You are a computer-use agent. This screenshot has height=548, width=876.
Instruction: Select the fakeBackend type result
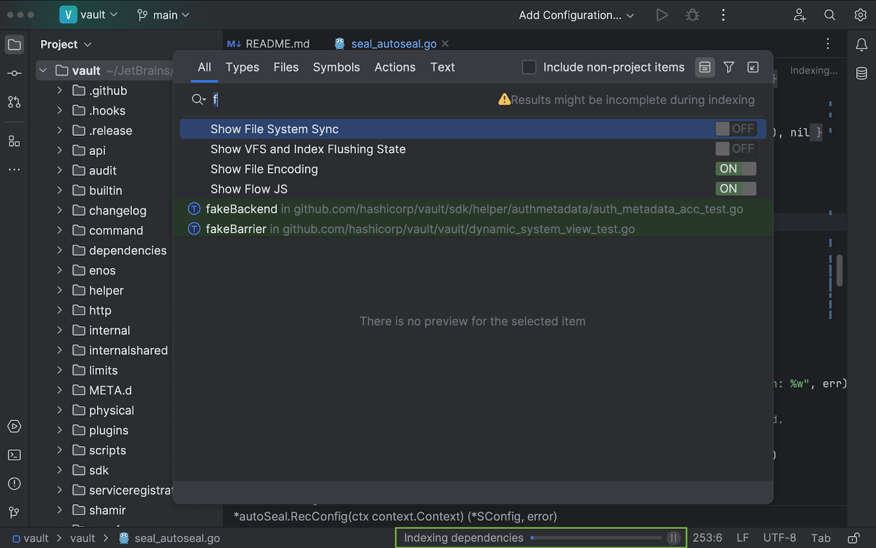[473, 209]
